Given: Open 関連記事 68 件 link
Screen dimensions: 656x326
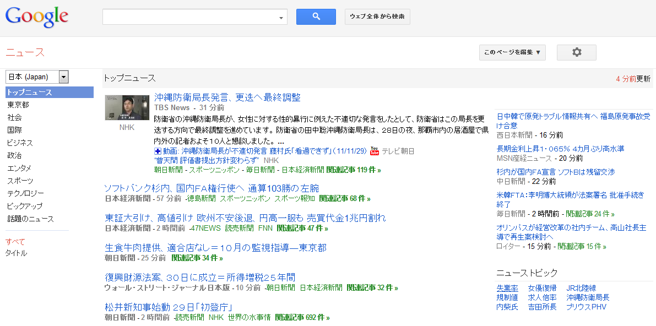Looking at the screenshot, I should point(345,198).
